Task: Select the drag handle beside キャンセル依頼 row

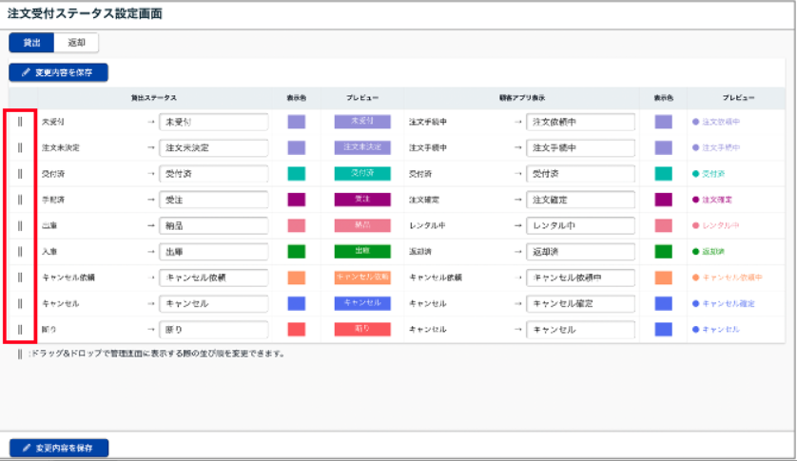Action: tap(20, 278)
